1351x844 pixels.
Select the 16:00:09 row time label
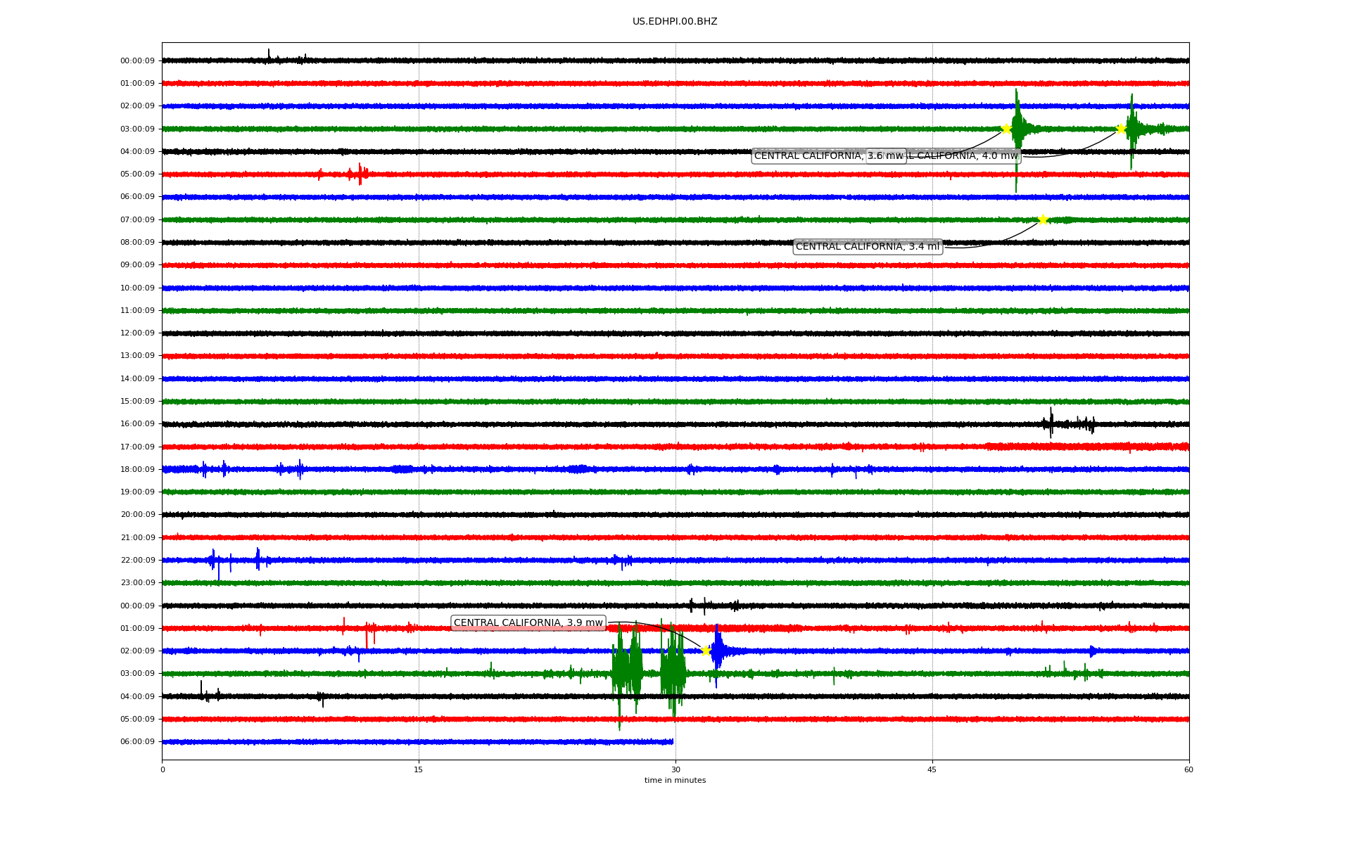point(137,424)
